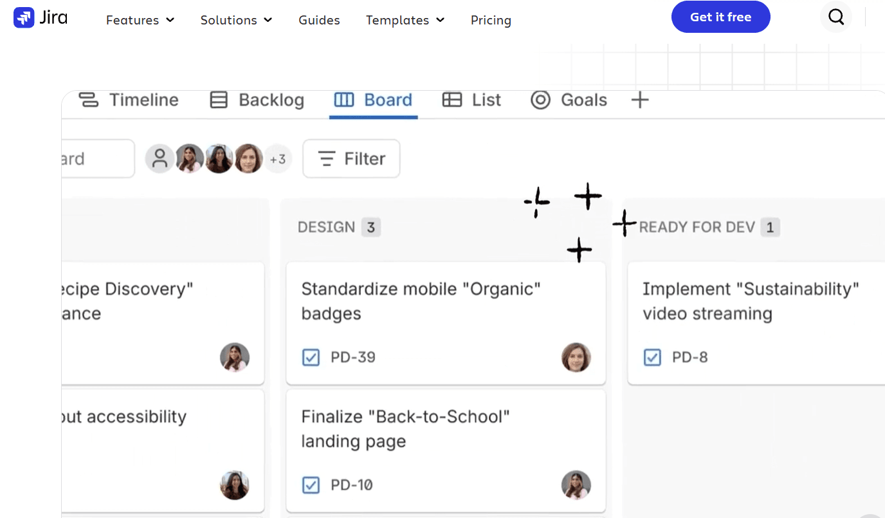Open the Implement "Sustainability" video streaming card
This screenshot has height=518, width=885.
point(756,322)
